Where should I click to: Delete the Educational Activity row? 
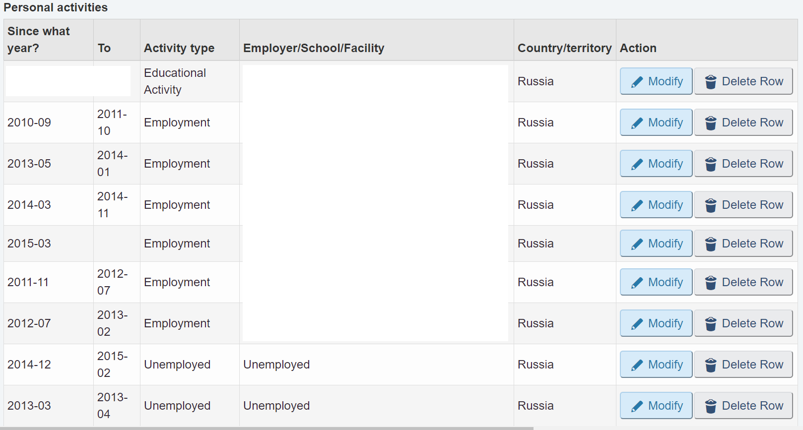click(743, 81)
